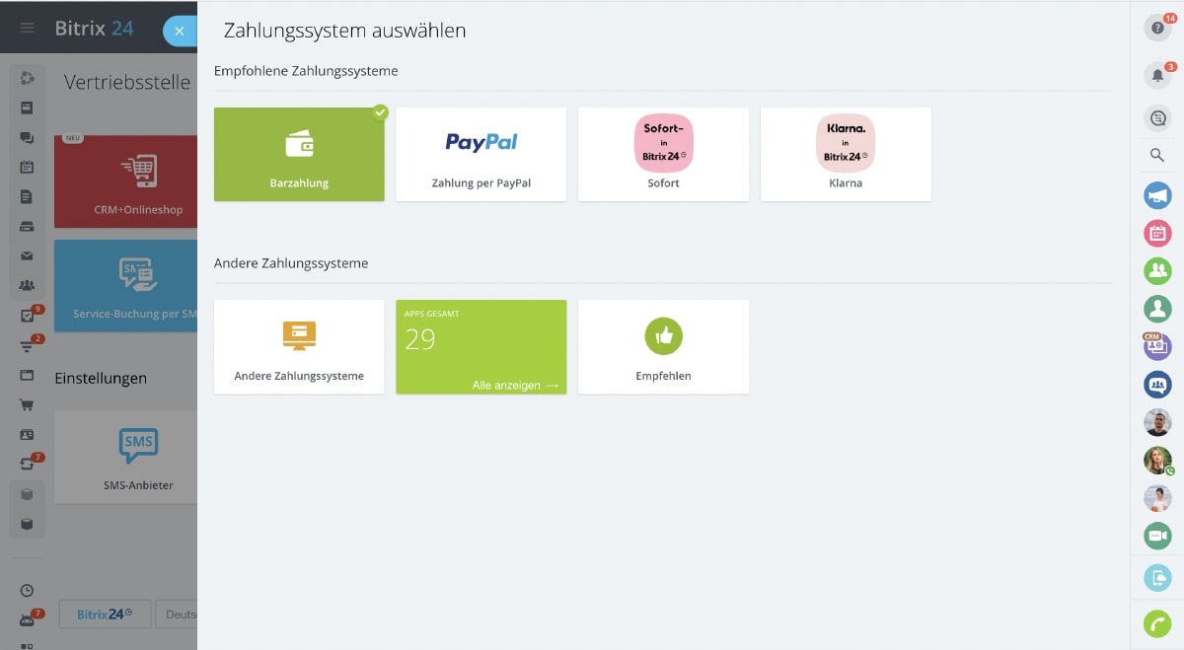Click the green phone call button

[1157, 623]
